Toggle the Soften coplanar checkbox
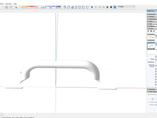The width and height of the screenshot is (157, 118). (x=148, y=105)
